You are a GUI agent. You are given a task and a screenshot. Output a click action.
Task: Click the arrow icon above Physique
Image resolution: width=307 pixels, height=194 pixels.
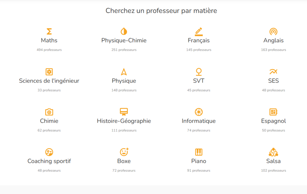(124, 72)
